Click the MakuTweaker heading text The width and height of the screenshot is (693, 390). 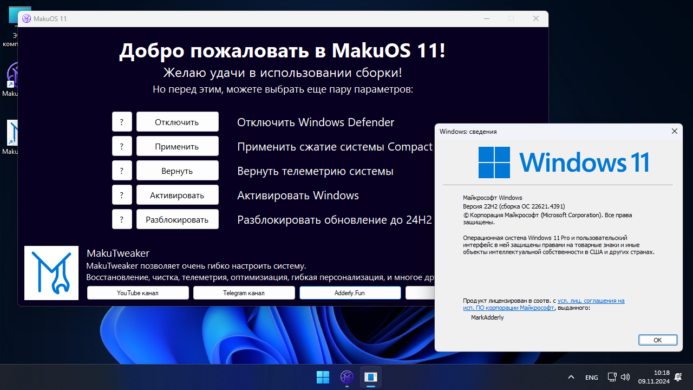pyautogui.click(x=118, y=253)
